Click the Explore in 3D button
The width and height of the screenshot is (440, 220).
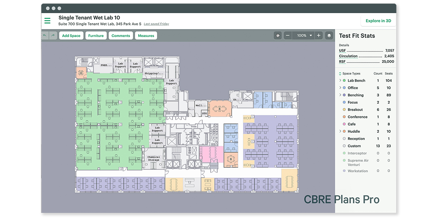(378, 21)
